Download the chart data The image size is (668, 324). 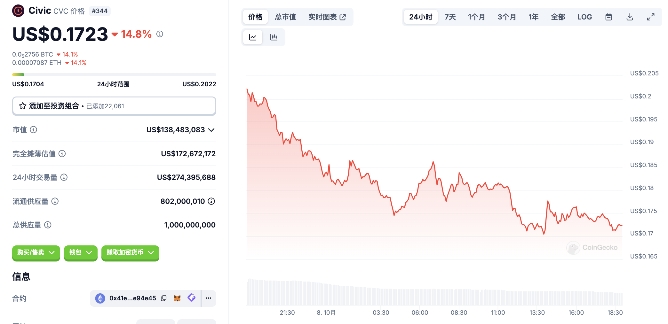coord(630,17)
